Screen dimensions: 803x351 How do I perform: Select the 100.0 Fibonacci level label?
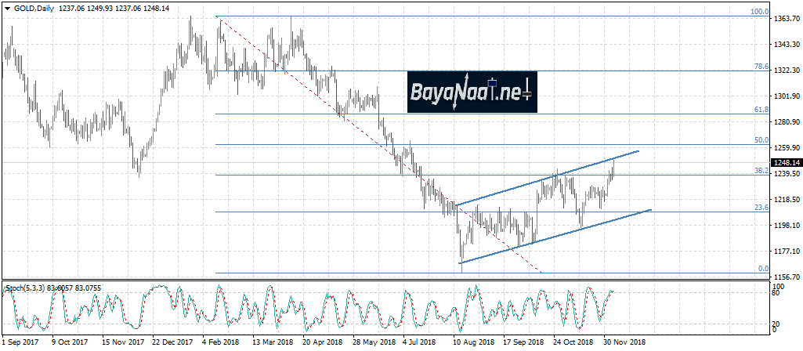pos(759,12)
